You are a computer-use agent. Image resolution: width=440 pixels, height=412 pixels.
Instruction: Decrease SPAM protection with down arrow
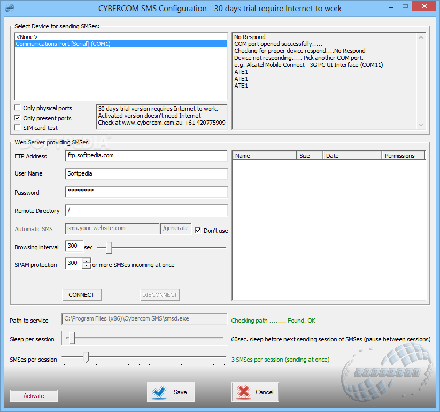[x=87, y=266]
